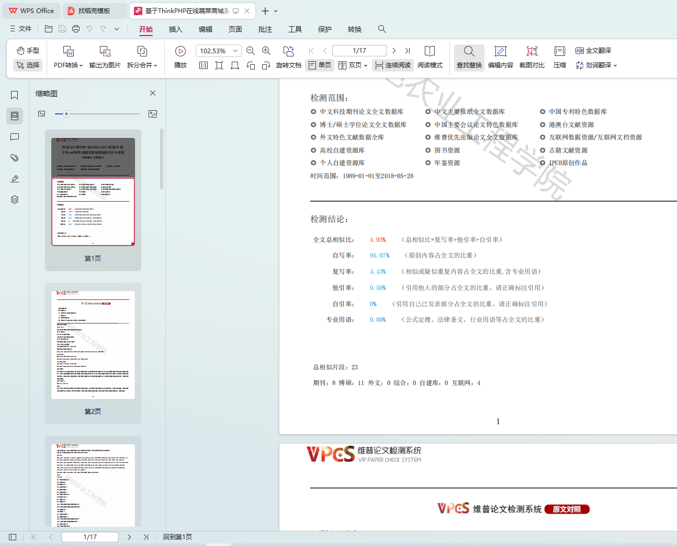Undo the last action

point(89,29)
